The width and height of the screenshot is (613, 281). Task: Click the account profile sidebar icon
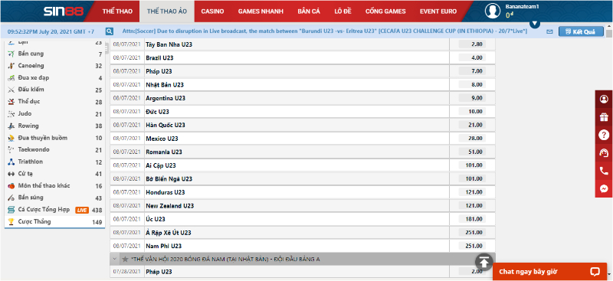point(604,99)
